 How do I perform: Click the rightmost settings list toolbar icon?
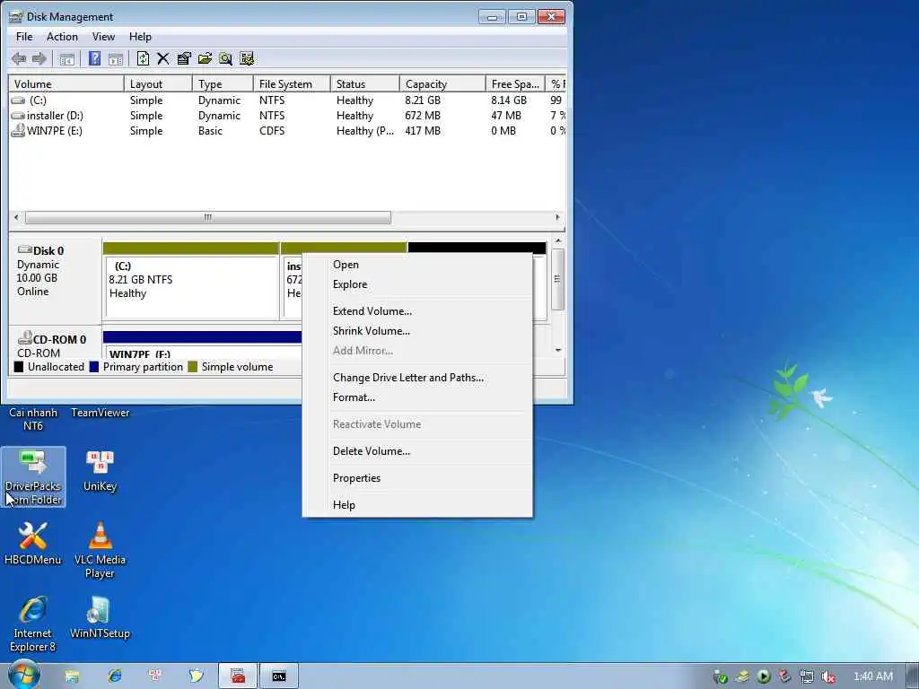pos(247,58)
